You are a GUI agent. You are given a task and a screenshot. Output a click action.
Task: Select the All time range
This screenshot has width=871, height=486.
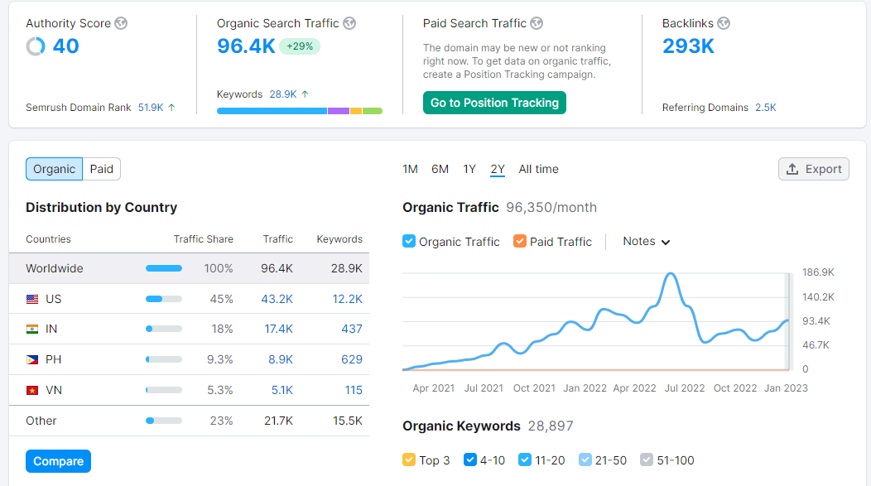coord(538,169)
